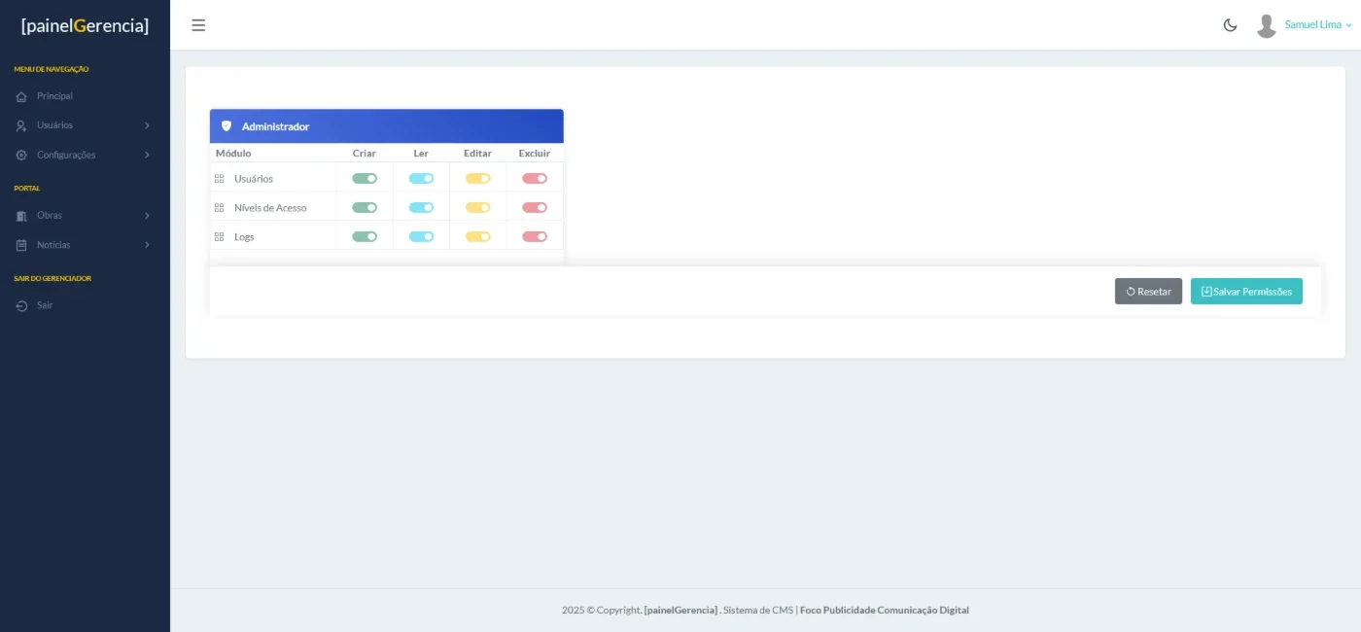
Task: Toggle Excluir permission for Níveis de Acesso
Action: [x=535, y=208]
